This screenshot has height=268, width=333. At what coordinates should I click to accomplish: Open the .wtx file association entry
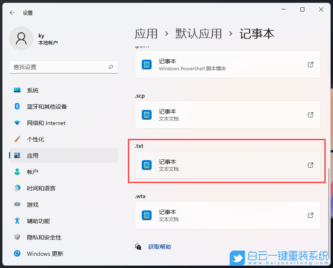[x=227, y=215]
